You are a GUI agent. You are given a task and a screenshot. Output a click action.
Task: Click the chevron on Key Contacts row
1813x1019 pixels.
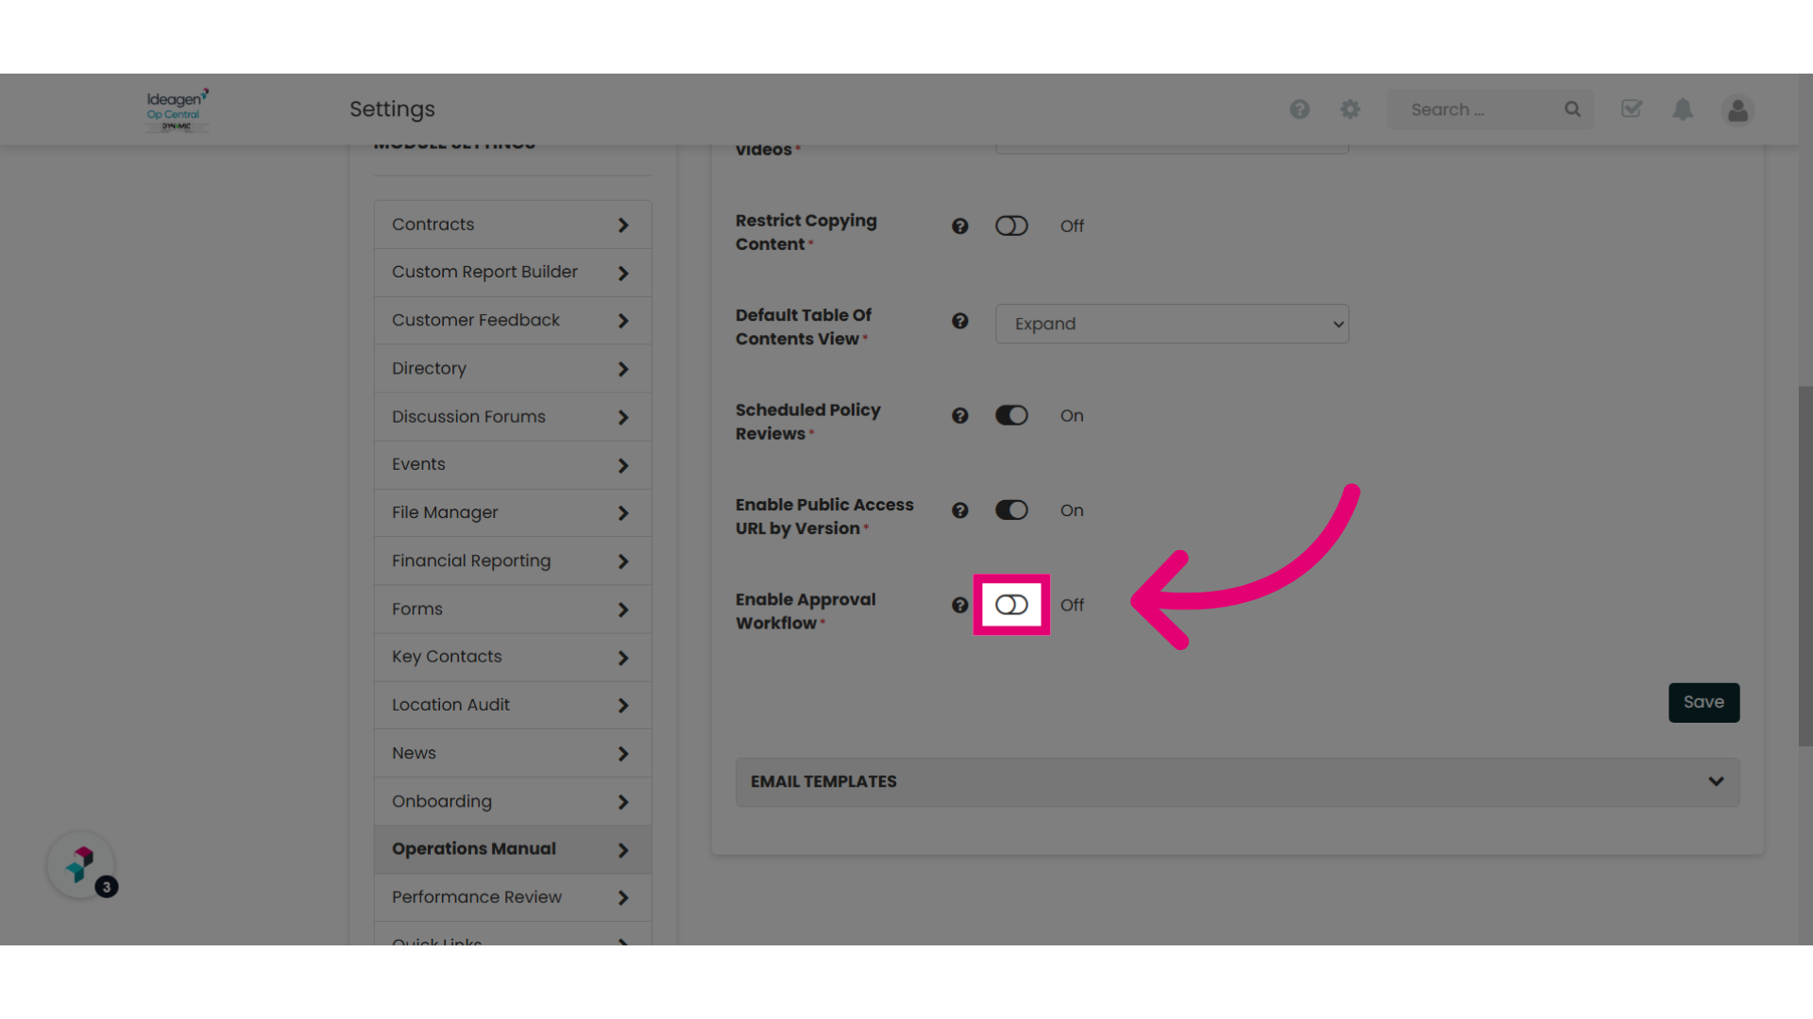pos(623,659)
